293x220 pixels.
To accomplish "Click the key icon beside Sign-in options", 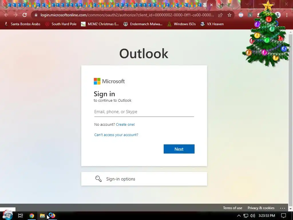I will click(98, 179).
